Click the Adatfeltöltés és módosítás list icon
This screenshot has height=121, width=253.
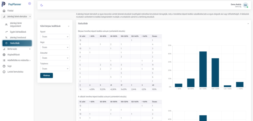point(4,60)
